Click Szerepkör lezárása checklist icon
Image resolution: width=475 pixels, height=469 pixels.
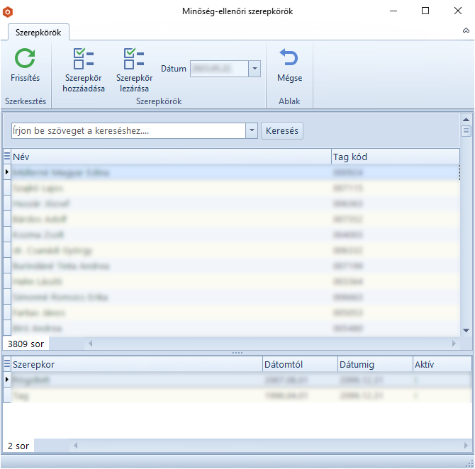(133, 58)
